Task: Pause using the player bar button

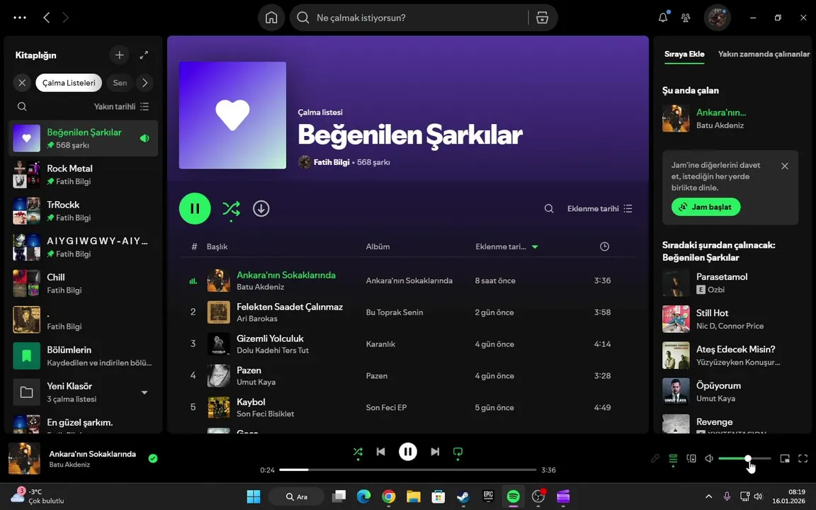Action: (408, 452)
